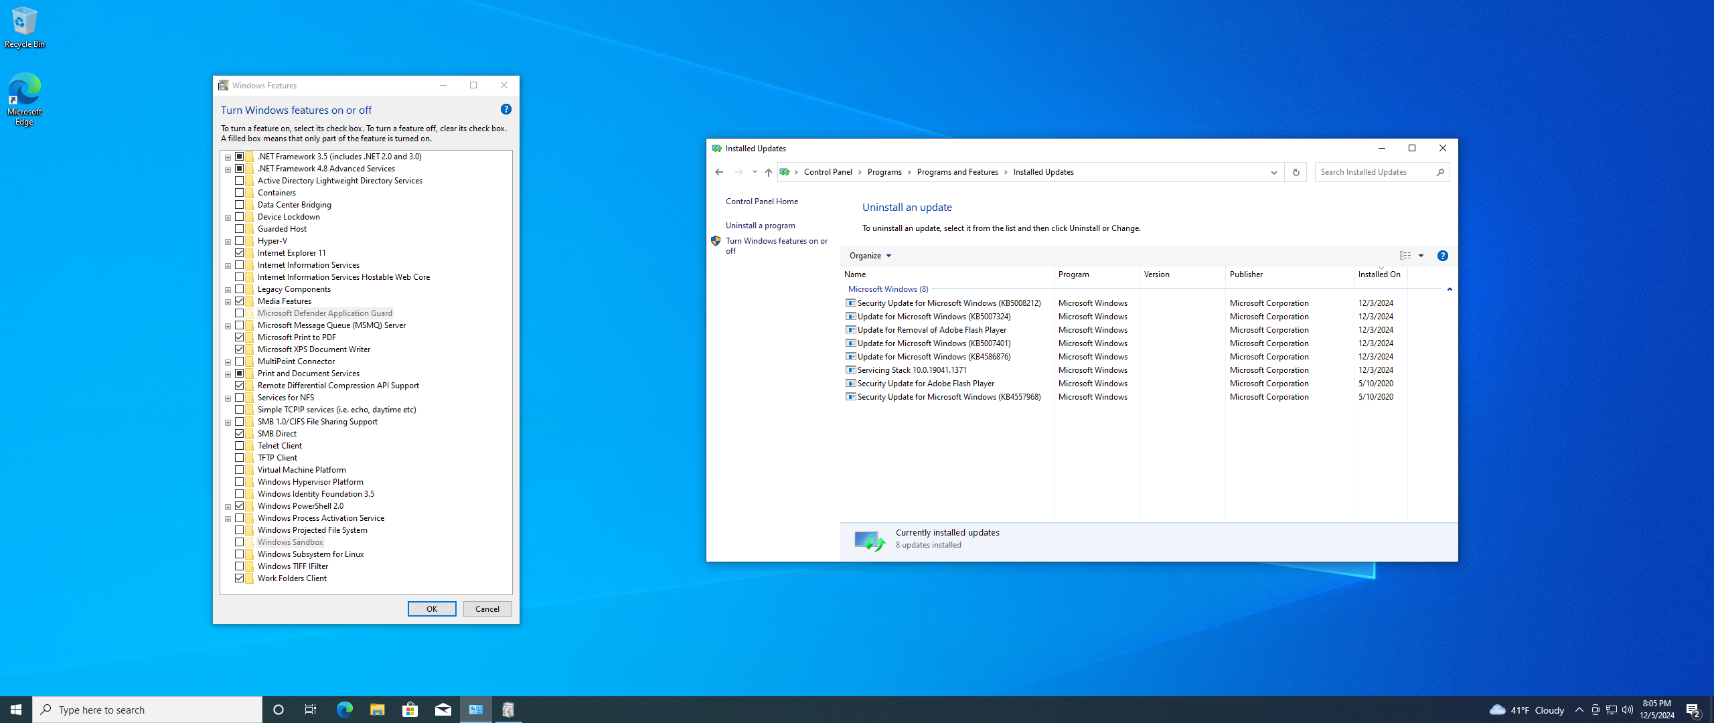Click Turn Windows features on or off link
This screenshot has height=723, width=1714.
[x=777, y=246]
